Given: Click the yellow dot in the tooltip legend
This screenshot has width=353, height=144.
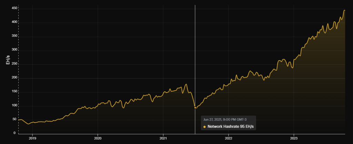Looking at the screenshot, I should pos(204,127).
